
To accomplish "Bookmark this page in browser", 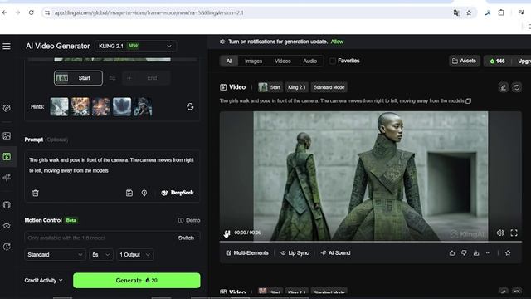I will click(x=469, y=13).
